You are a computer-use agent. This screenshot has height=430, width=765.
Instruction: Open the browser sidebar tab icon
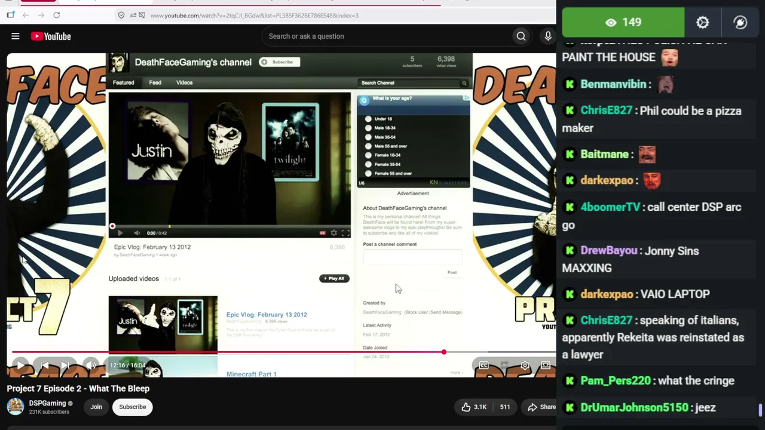pos(10,15)
